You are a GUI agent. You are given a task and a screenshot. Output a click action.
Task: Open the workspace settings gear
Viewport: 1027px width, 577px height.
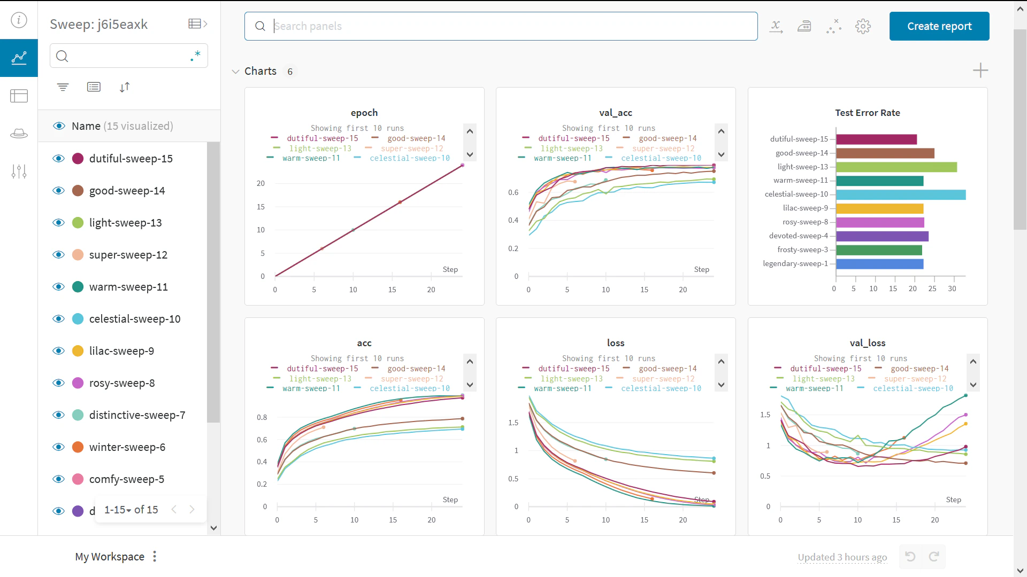click(x=863, y=26)
